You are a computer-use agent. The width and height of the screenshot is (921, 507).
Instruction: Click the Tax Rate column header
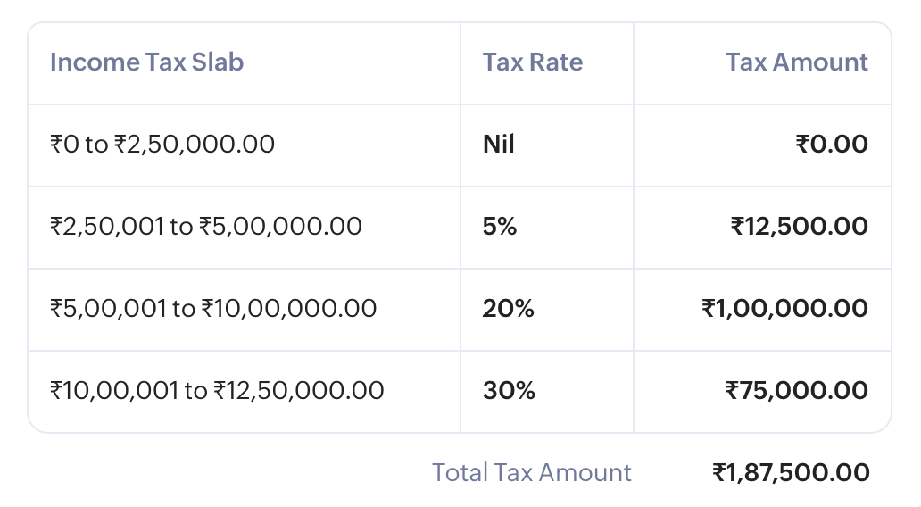pyautogui.click(x=533, y=62)
